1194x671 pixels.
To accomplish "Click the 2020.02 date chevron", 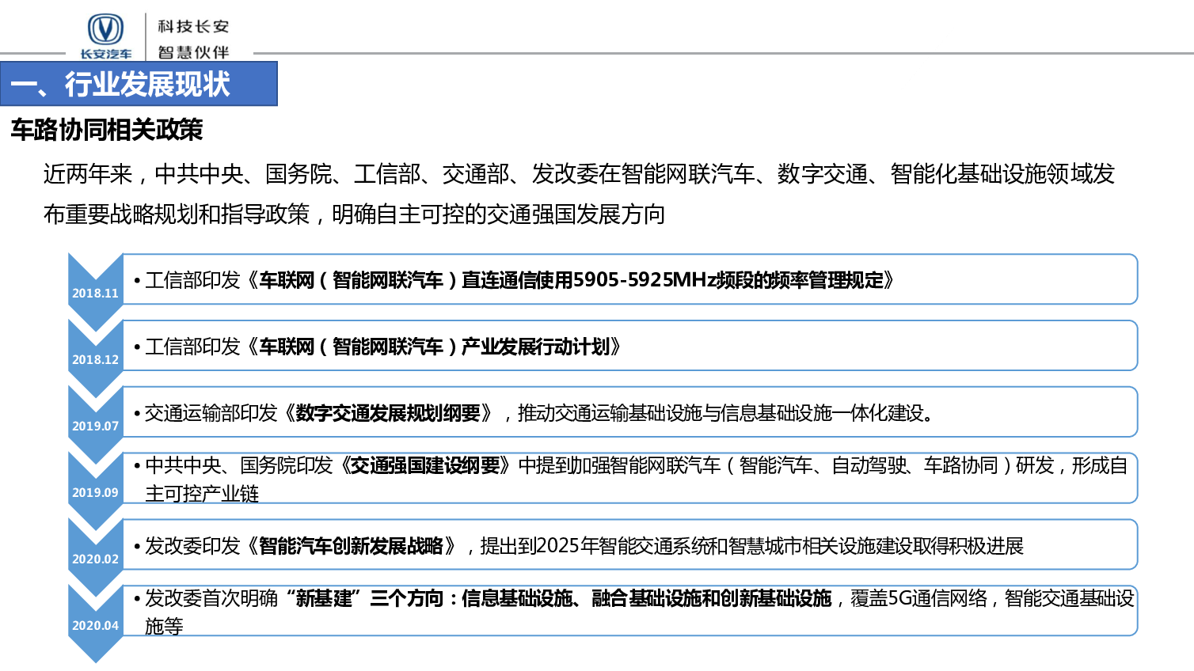I will 96,558.
